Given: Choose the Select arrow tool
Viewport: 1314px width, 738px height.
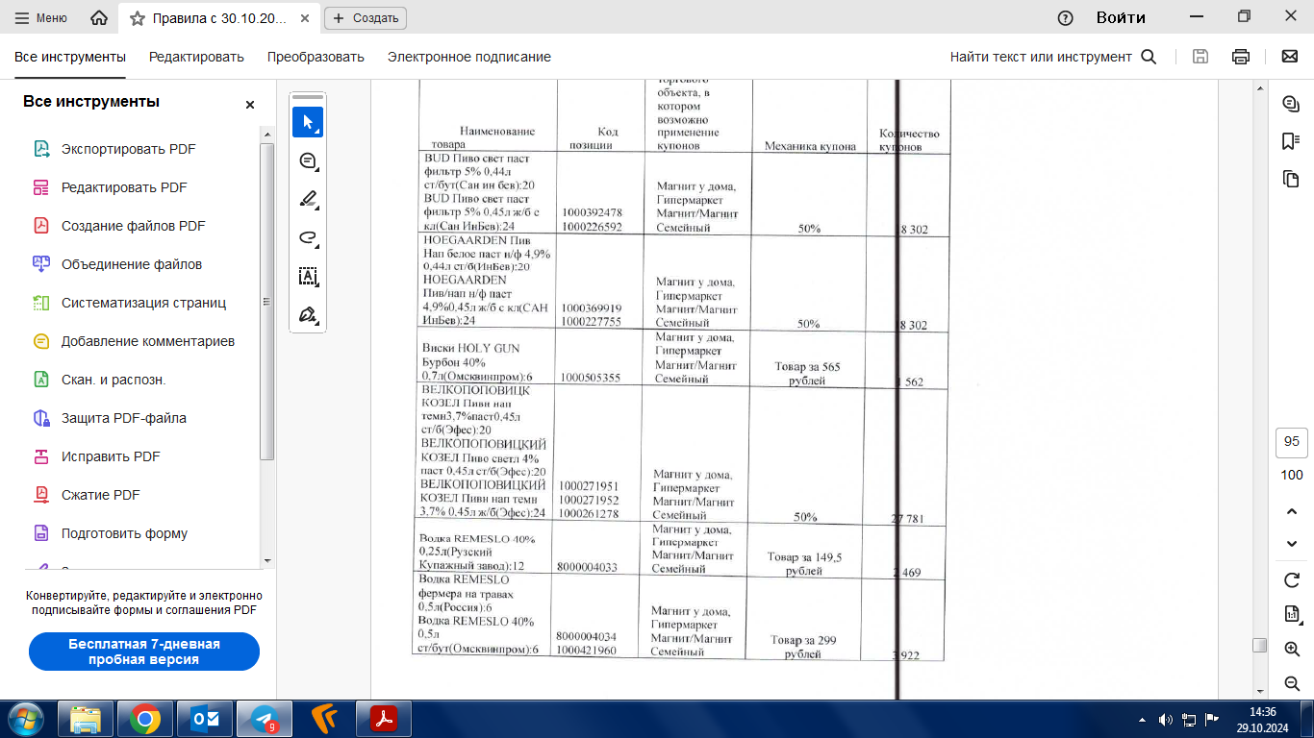Looking at the screenshot, I should coord(308,122).
